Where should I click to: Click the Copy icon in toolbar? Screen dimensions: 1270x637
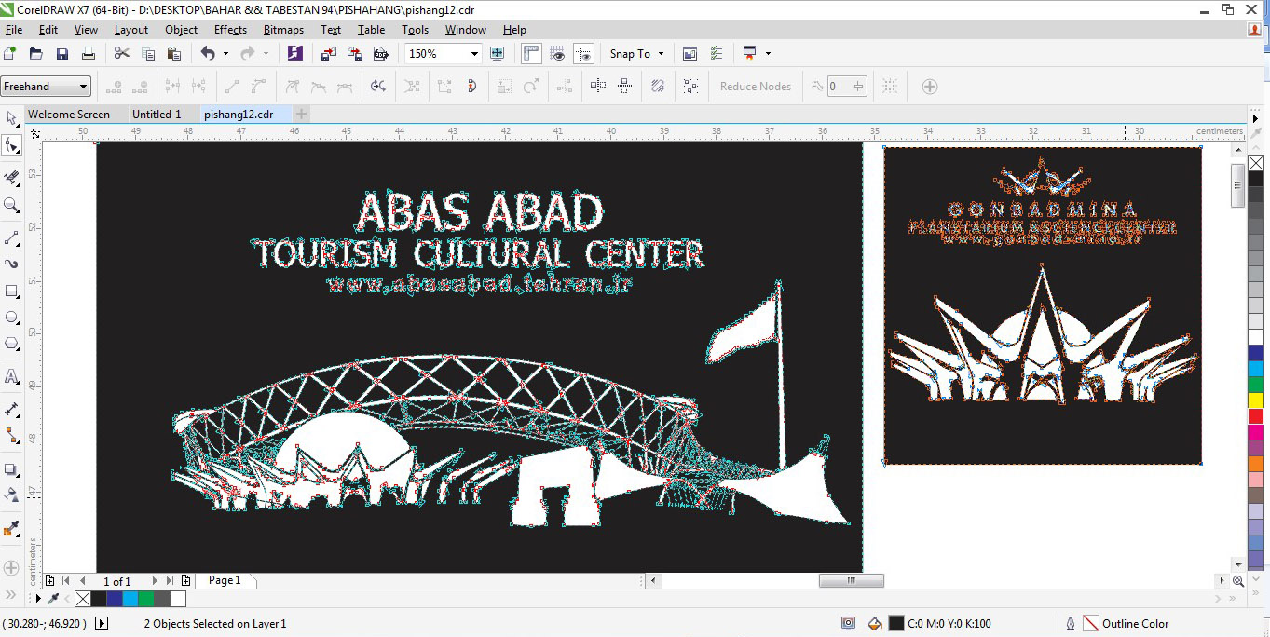pyautogui.click(x=148, y=54)
